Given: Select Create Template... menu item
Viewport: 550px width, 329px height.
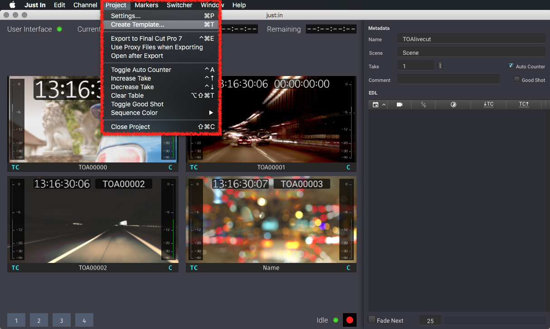Looking at the screenshot, I should tap(161, 24).
